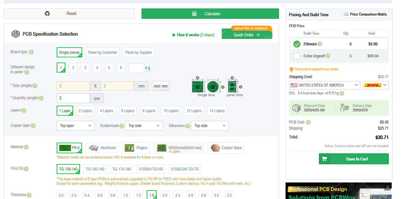Click Quick Order button
The image size is (416, 199).
[247, 35]
